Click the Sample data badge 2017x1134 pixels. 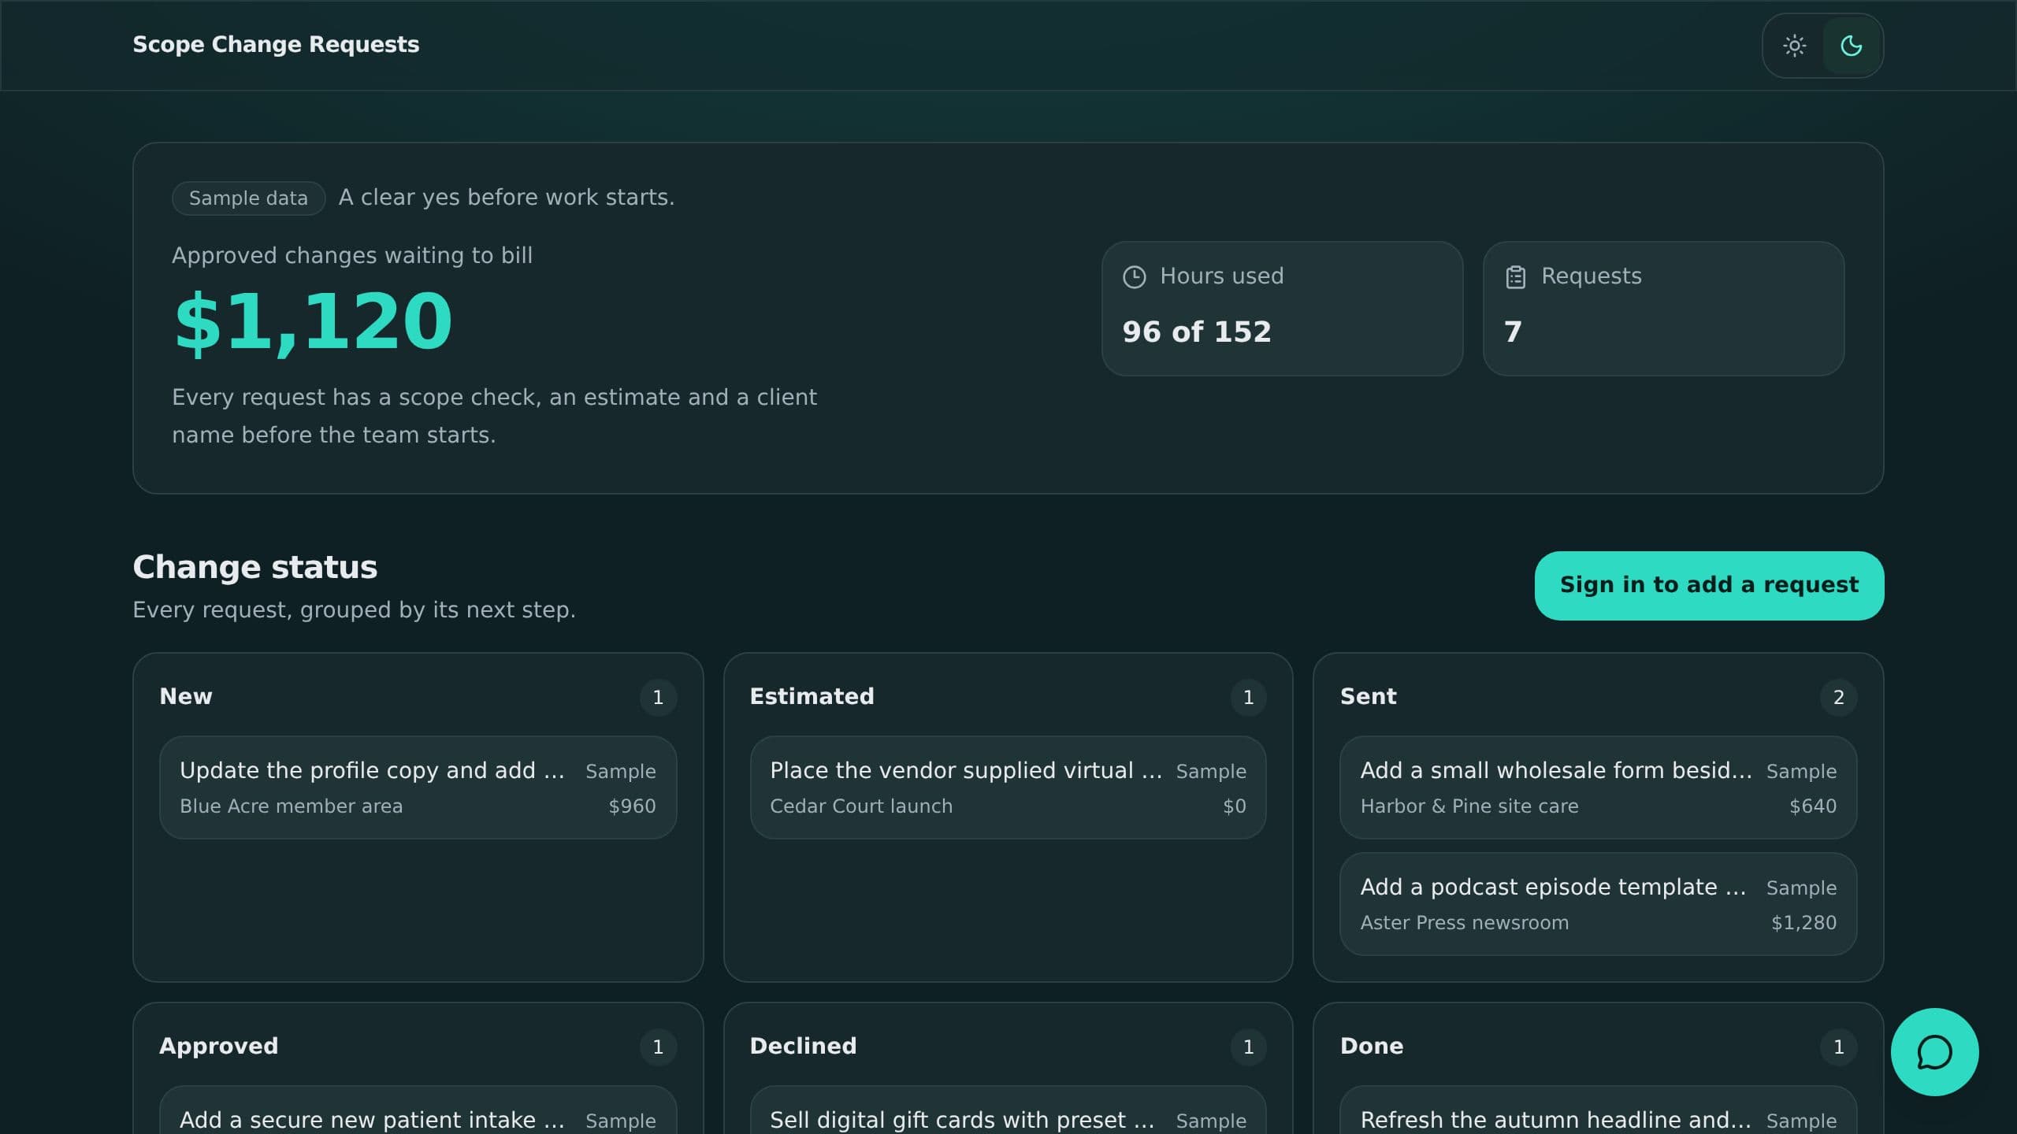248,198
